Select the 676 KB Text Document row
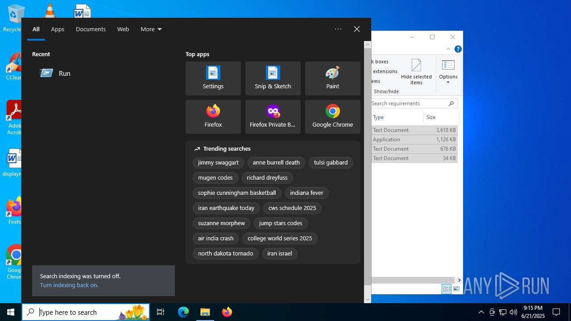Image resolution: width=571 pixels, height=321 pixels. [414, 149]
